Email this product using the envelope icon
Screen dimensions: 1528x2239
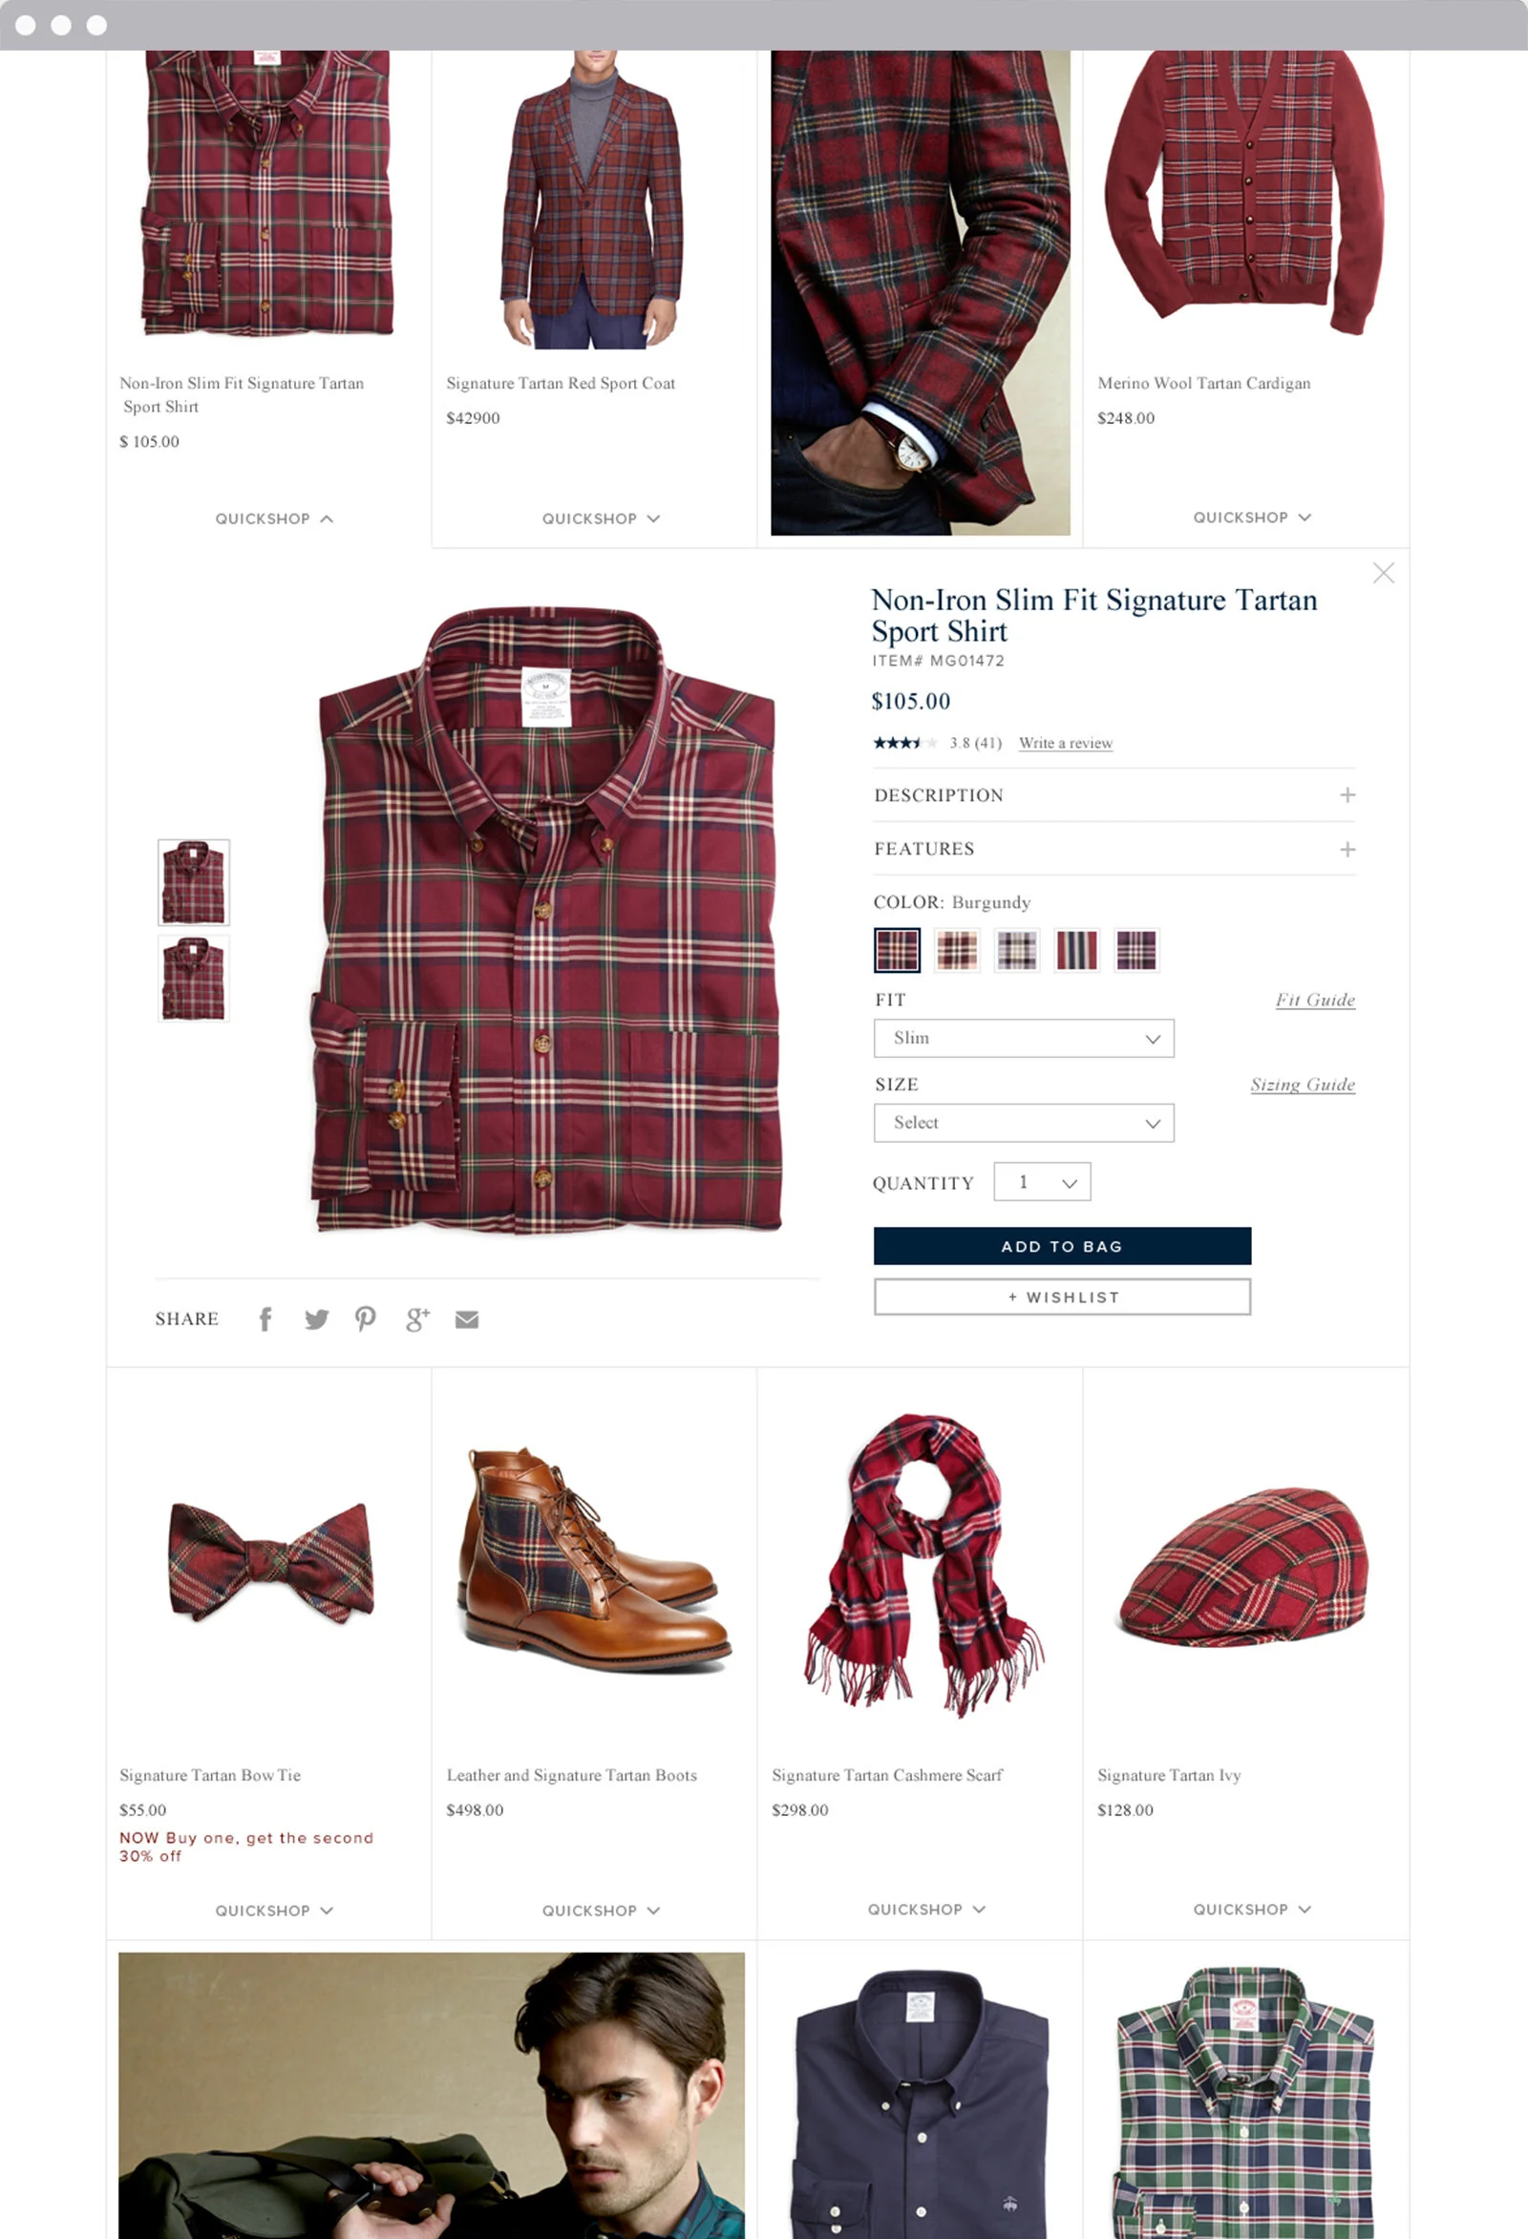point(467,1320)
